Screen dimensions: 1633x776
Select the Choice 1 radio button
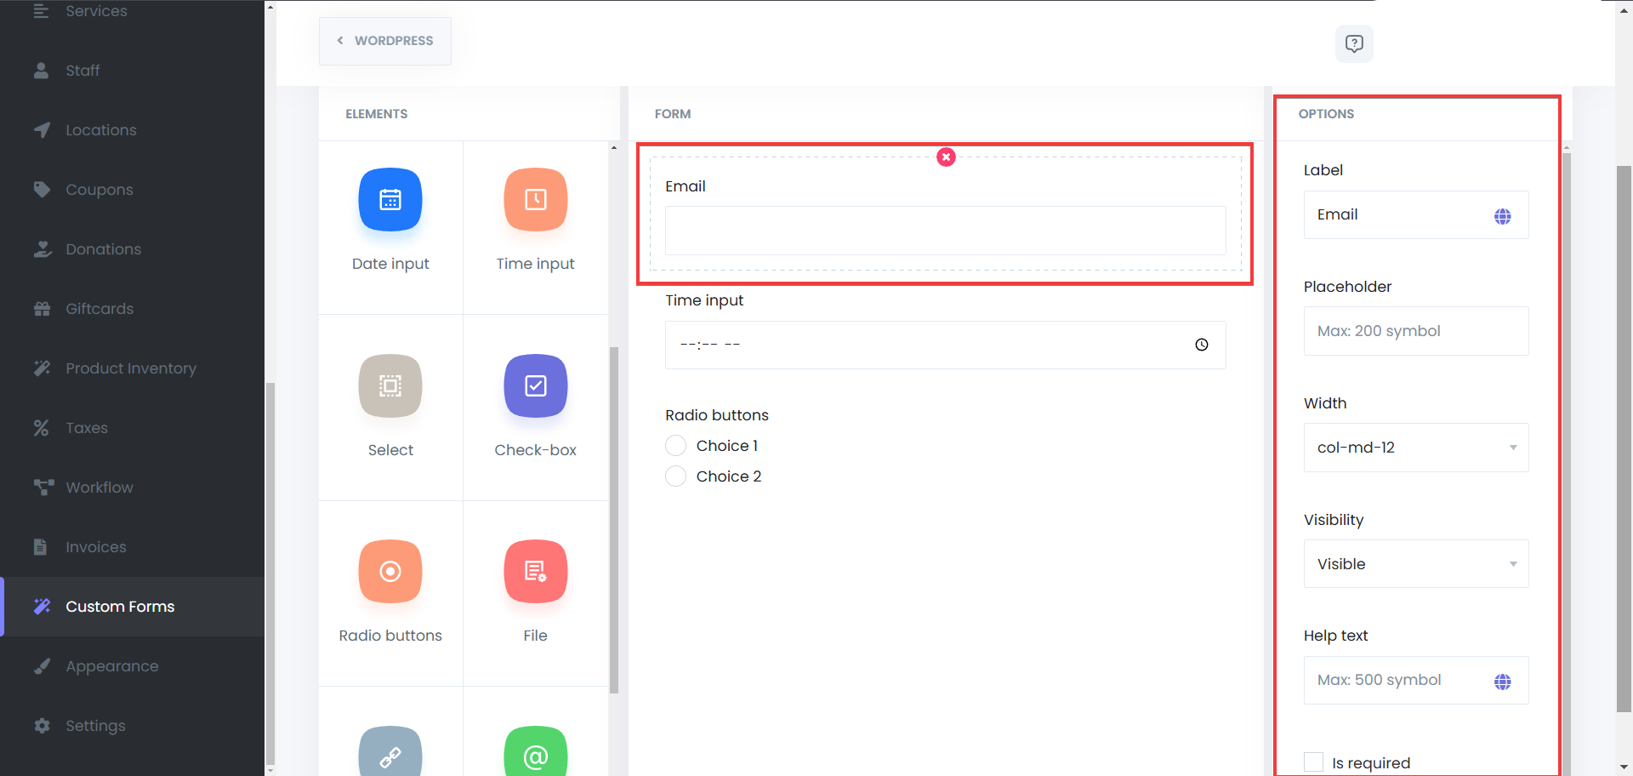676,446
